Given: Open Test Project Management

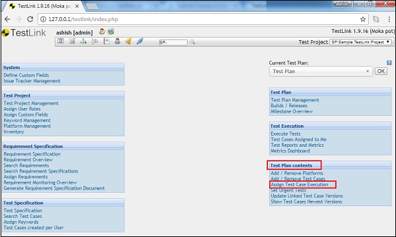Looking at the screenshot, I should 31,103.
